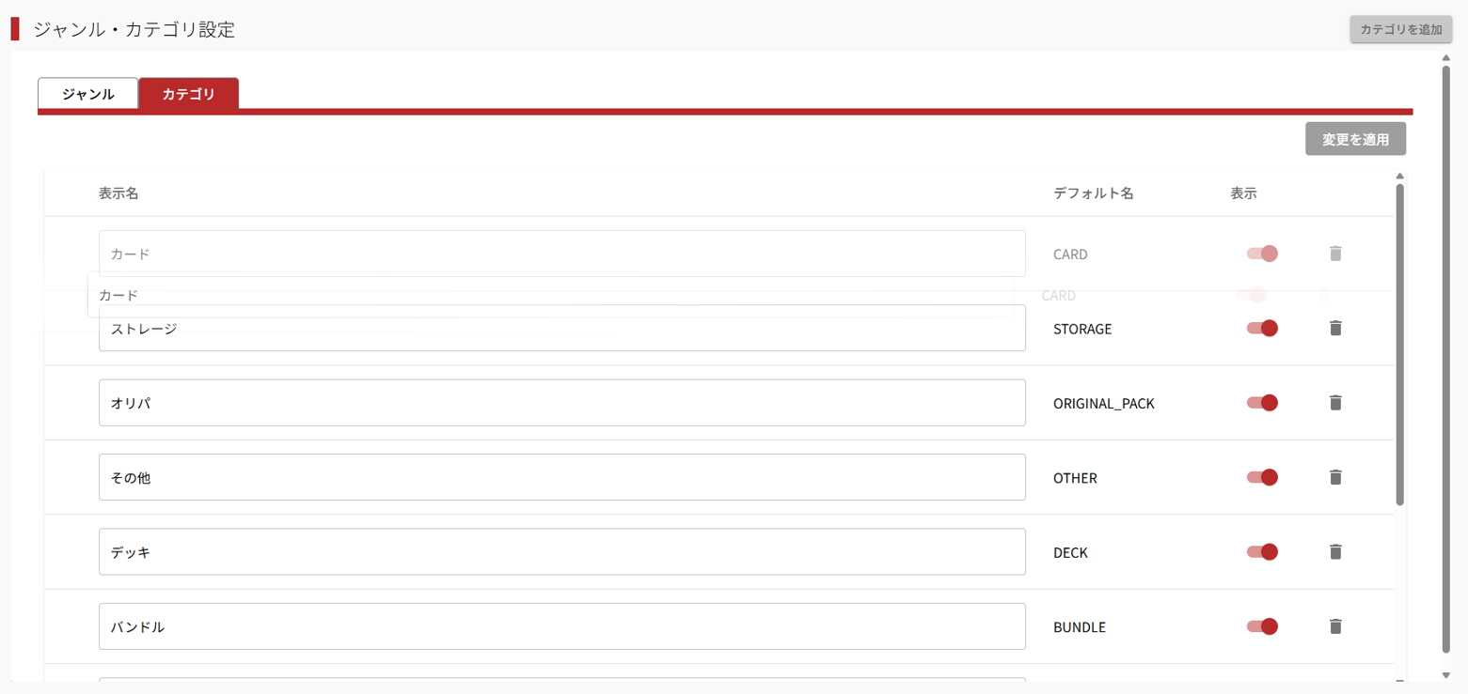Toggle display switch for CARD
The height and width of the screenshot is (694, 1468).
pyautogui.click(x=1262, y=254)
